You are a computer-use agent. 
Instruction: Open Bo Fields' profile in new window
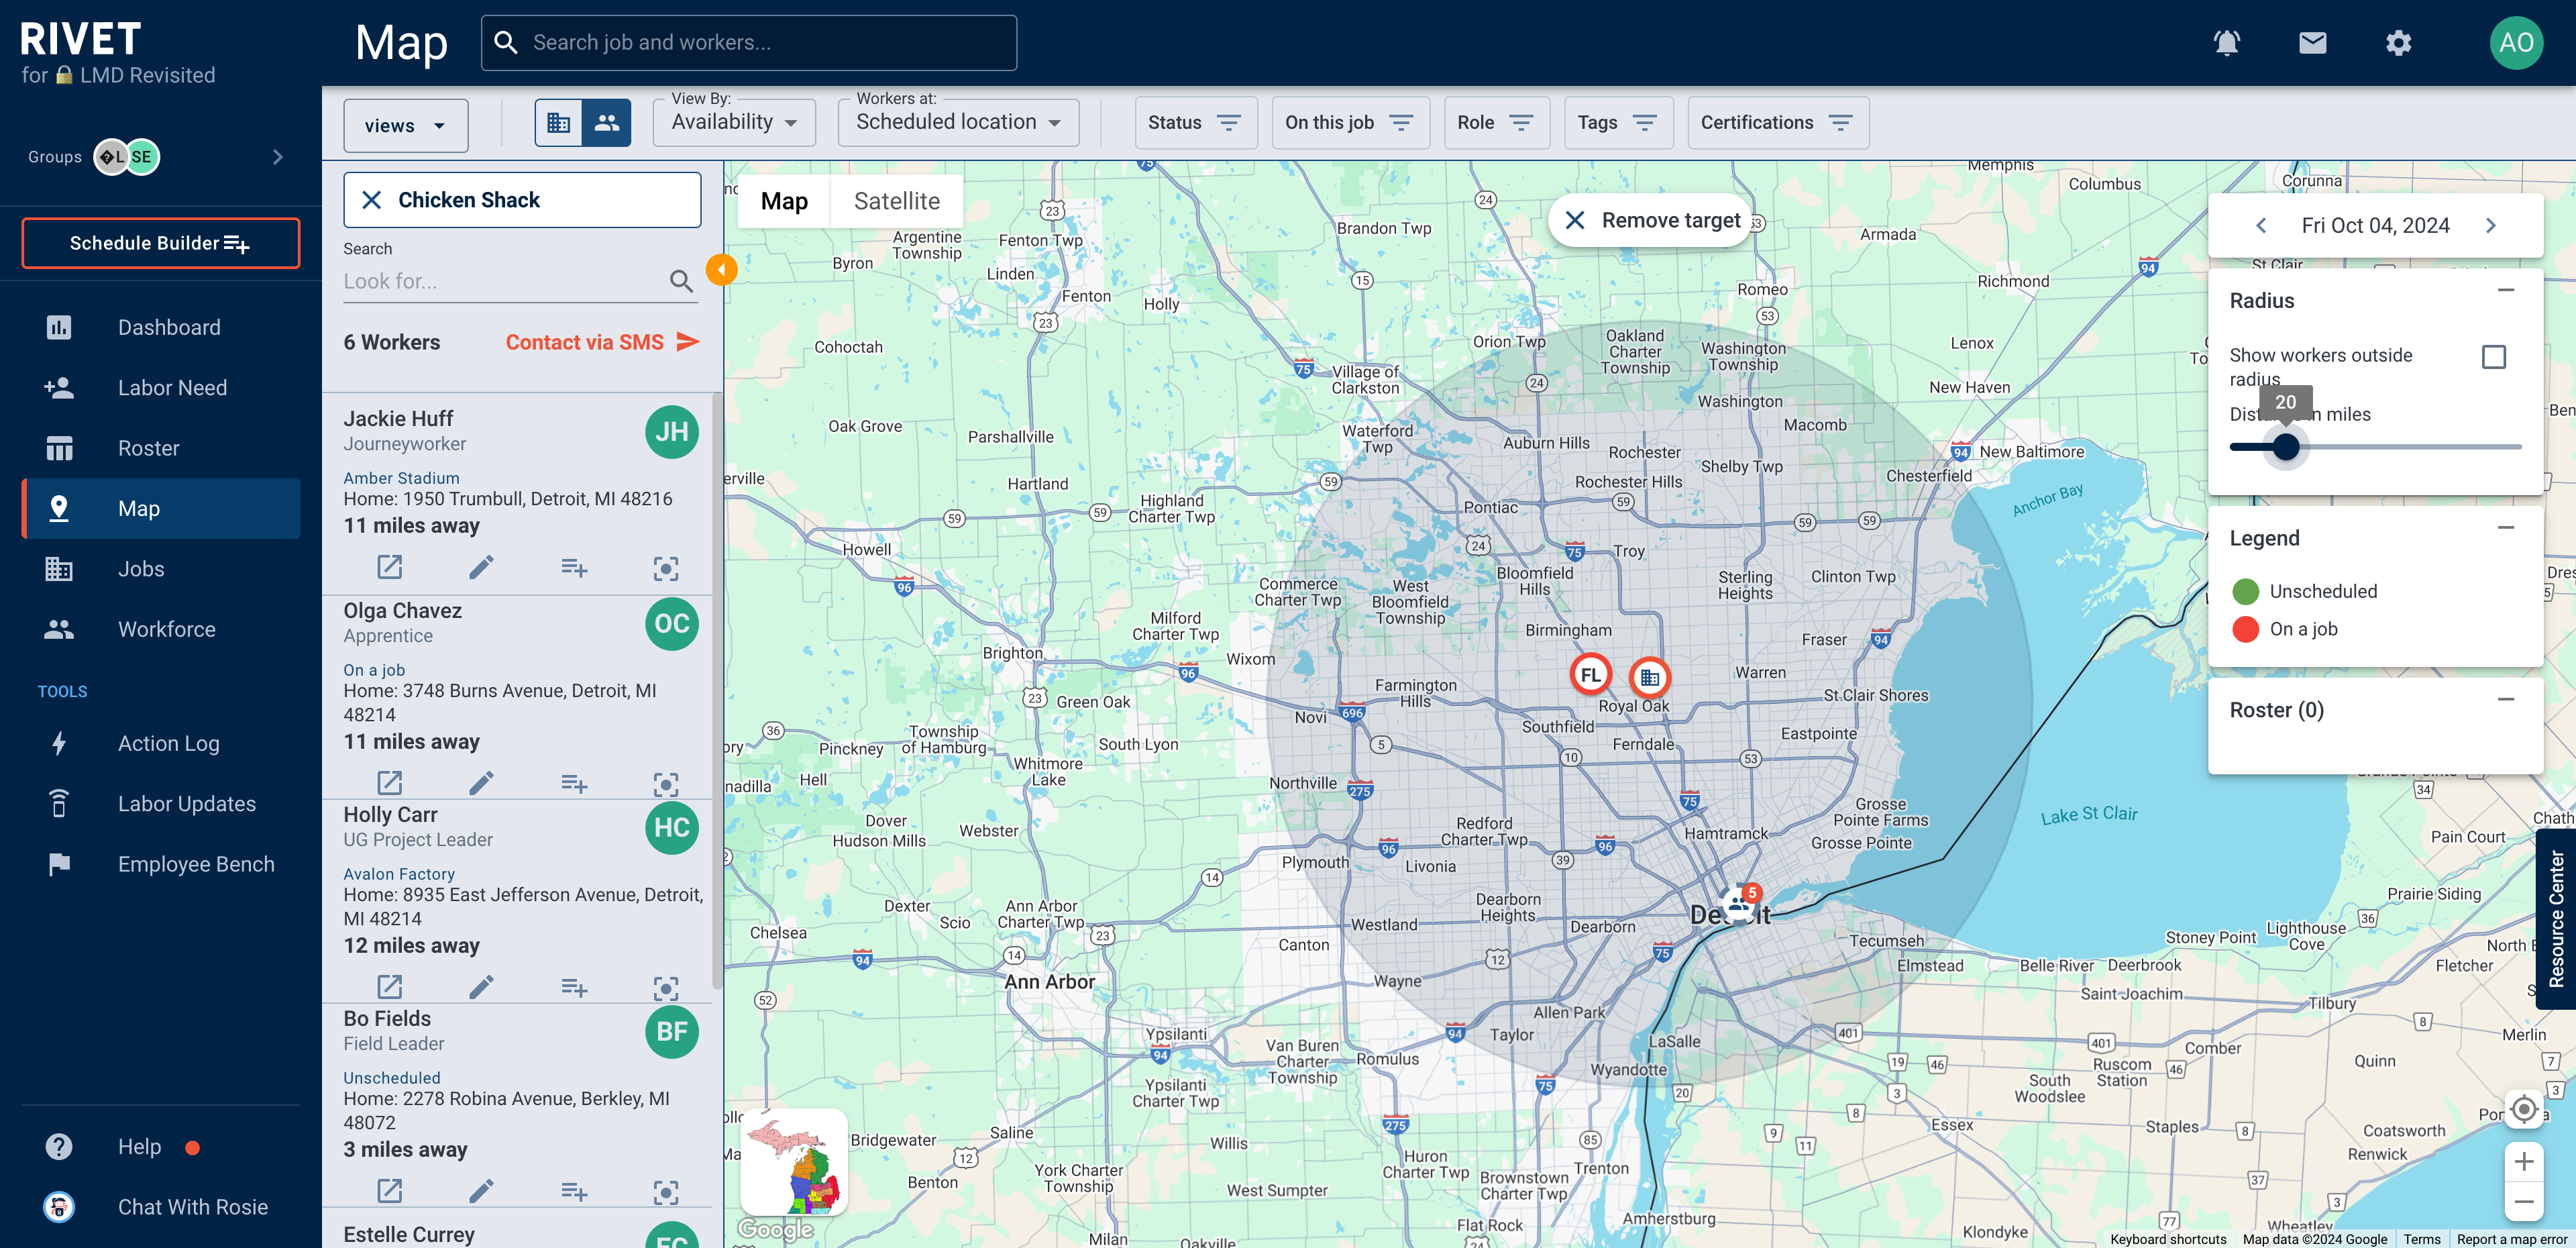click(389, 1191)
